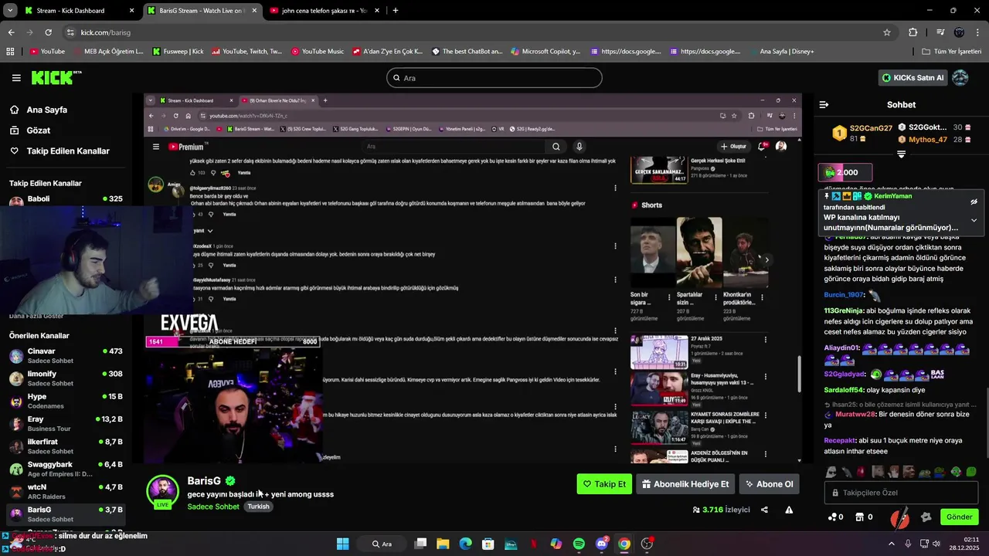Image resolution: width=989 pixels, height=556 pixels.
Task: Open ilkerfirat channel in sidebar
Action: (x=66, y=446)
